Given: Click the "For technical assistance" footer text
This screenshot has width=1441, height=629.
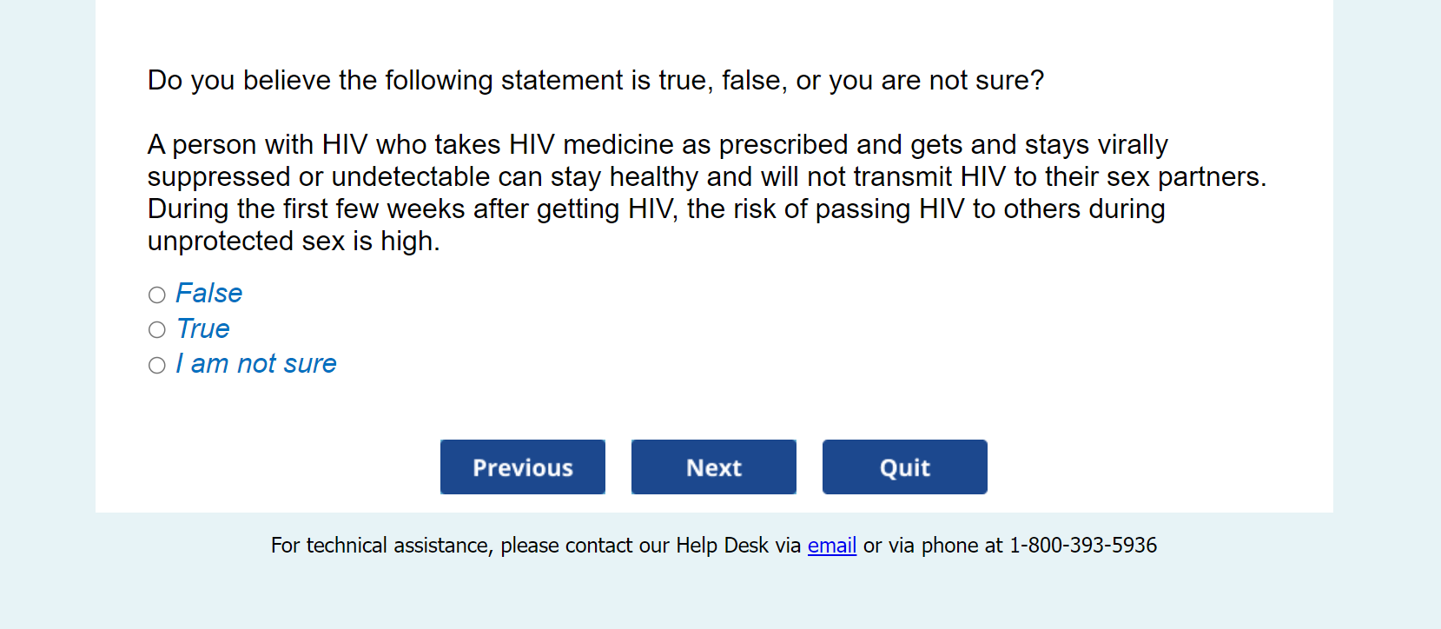Looking at the screenshot, I should click(x=382, y=546).
